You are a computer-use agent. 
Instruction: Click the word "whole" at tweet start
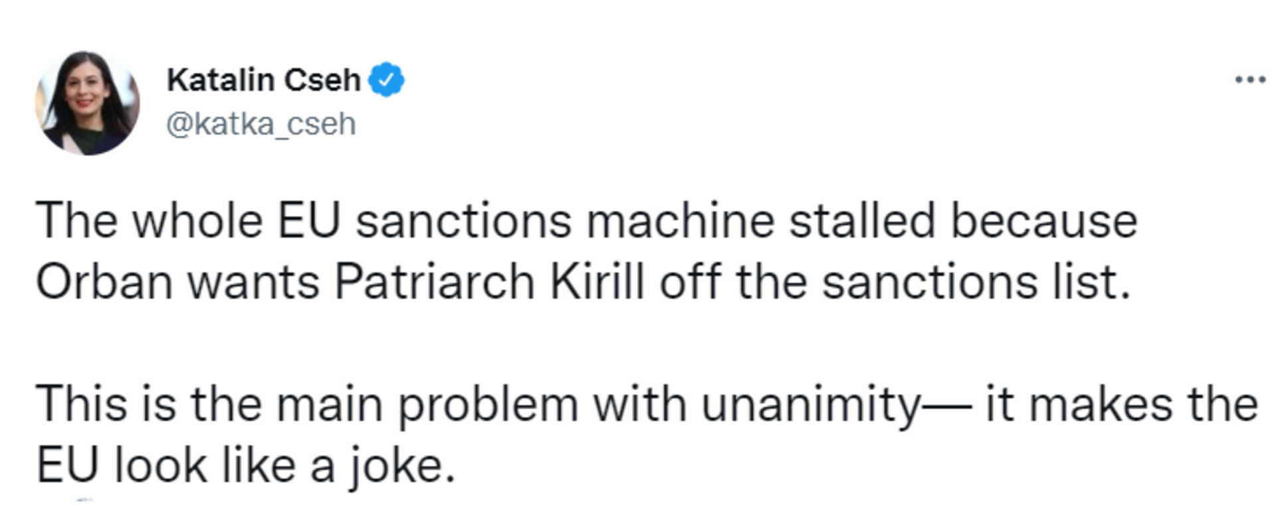pos(197,221)
